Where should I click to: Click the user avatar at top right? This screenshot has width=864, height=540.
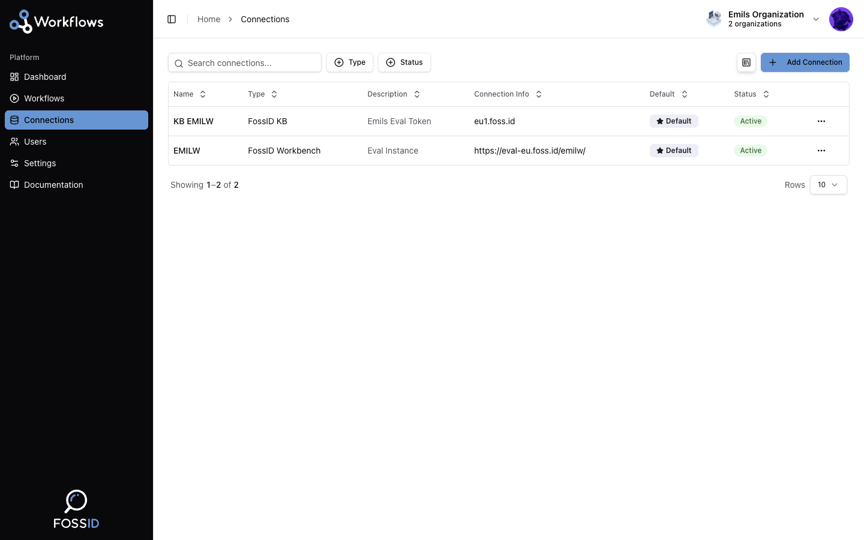pyautogui.click(x=841, y=19)
